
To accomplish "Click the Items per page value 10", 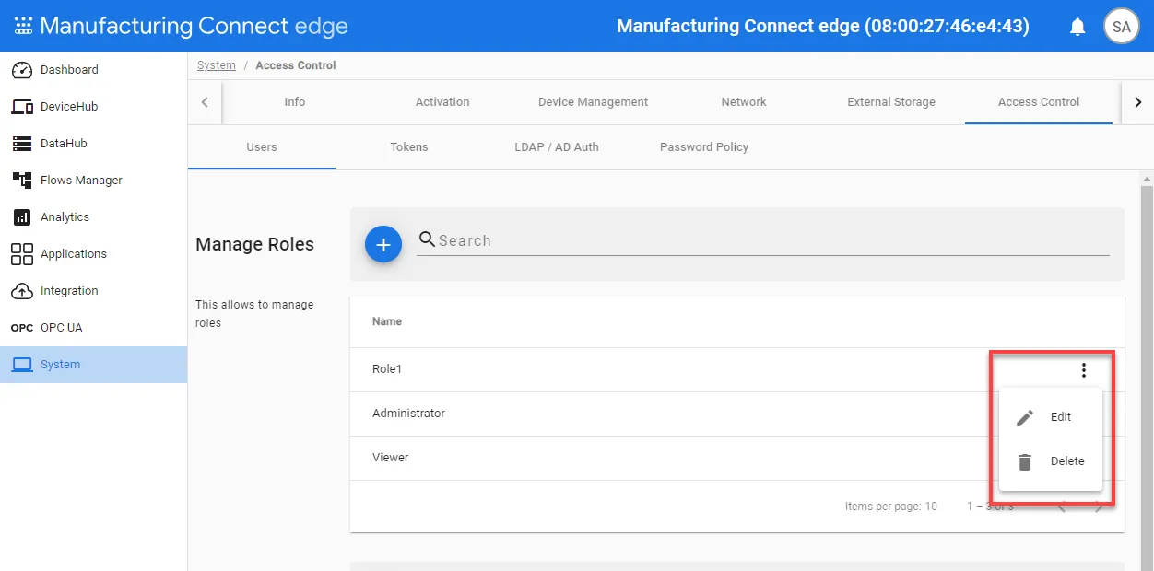I will [x=931, y=507].
